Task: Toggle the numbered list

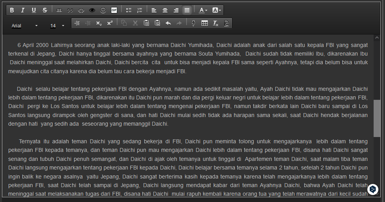Action: pyautogui.click(x=140, y=10)
